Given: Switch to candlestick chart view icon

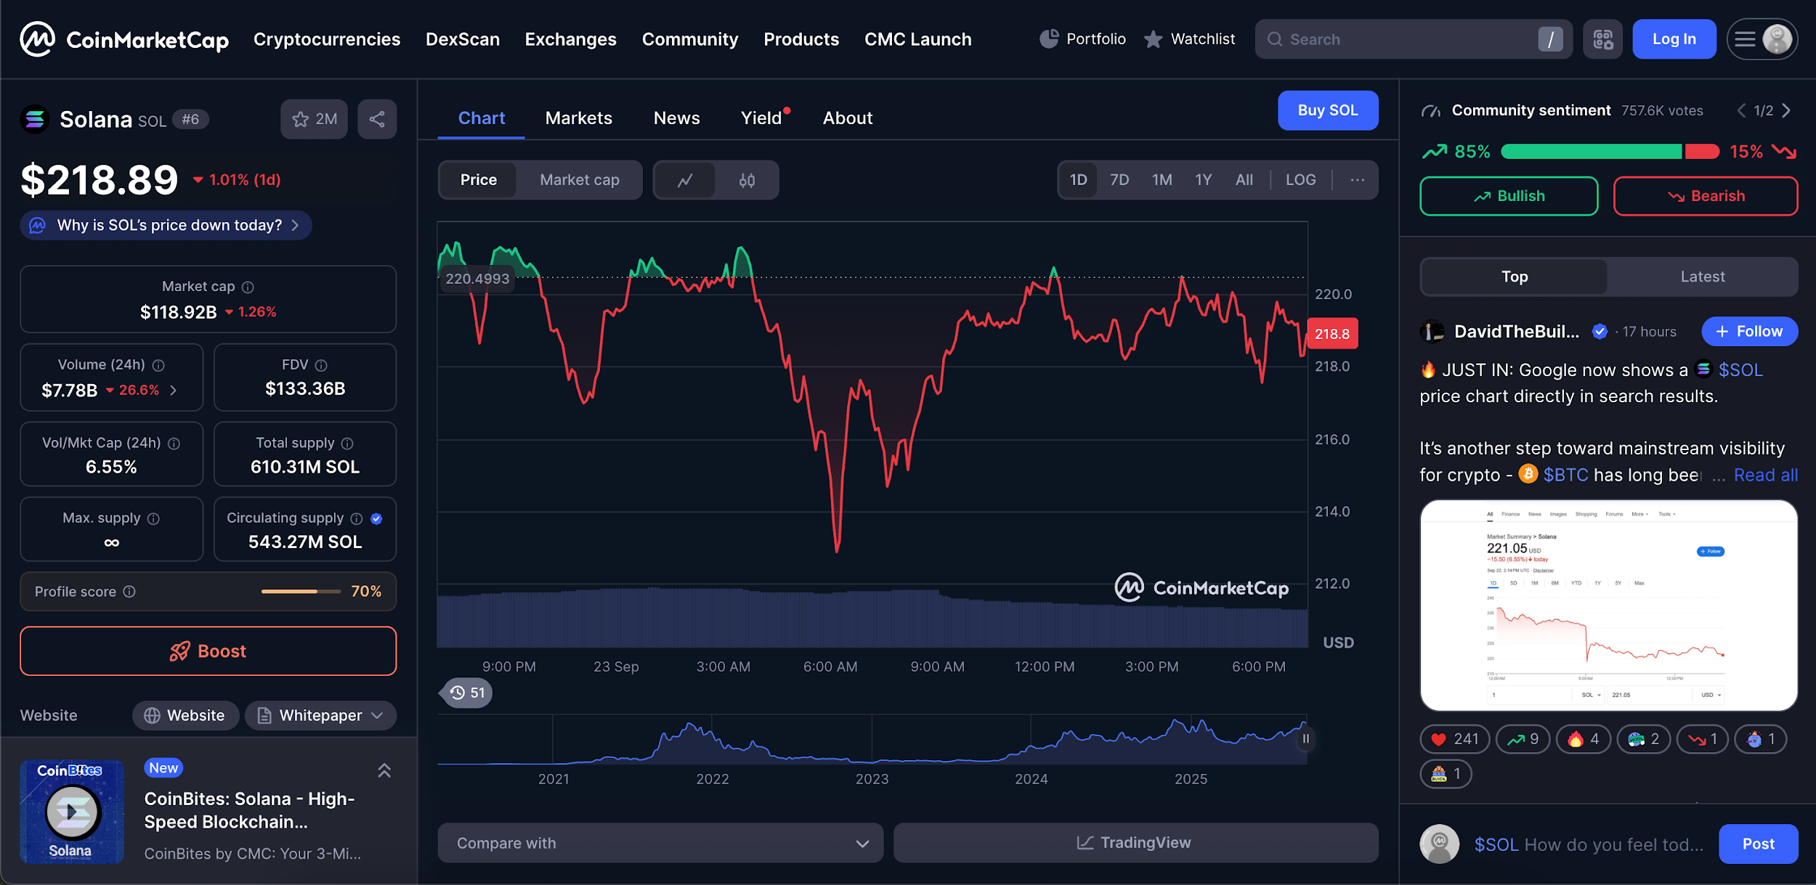Looking at the screenshot, I should point(747,180).
